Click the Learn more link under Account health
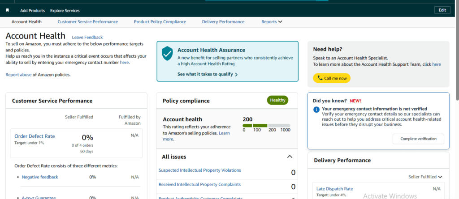Screen dimensions: 459x199 196,136
